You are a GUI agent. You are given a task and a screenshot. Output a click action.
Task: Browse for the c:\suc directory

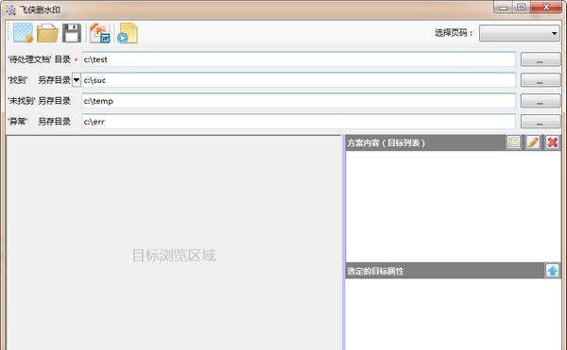(x=541, y=80)
